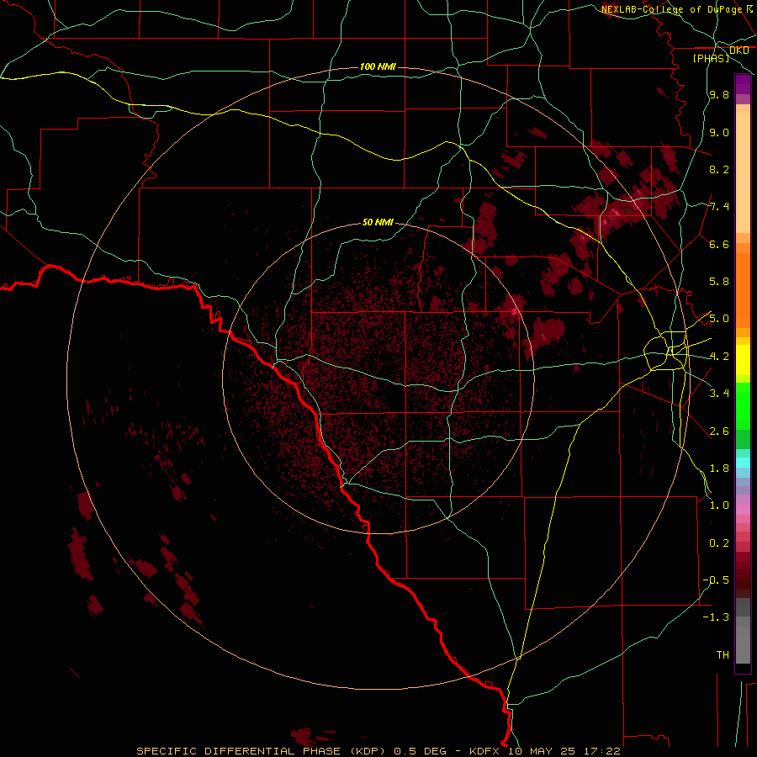Click the 8.2 scale value
Screen dimensions: 757x757
[x=719, y=169]
